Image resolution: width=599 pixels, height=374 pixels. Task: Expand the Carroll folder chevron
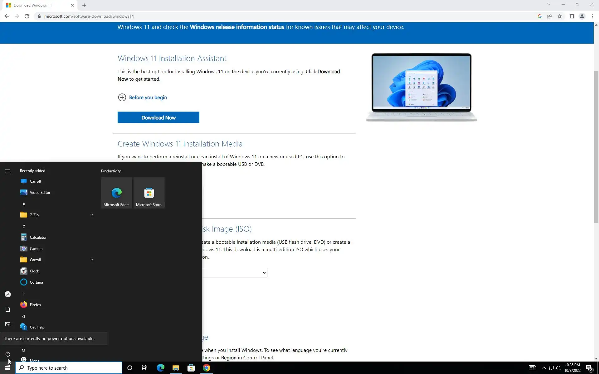coord(91,260)
